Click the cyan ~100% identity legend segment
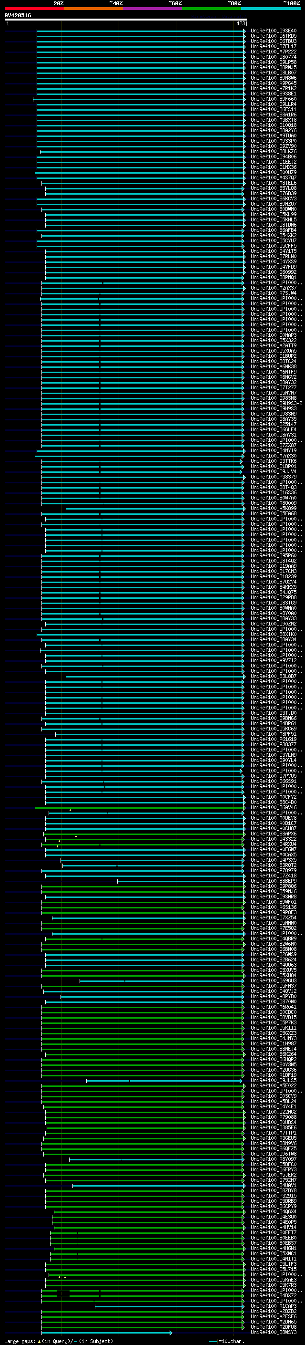The image size is (305, 1345). (271, 9)
